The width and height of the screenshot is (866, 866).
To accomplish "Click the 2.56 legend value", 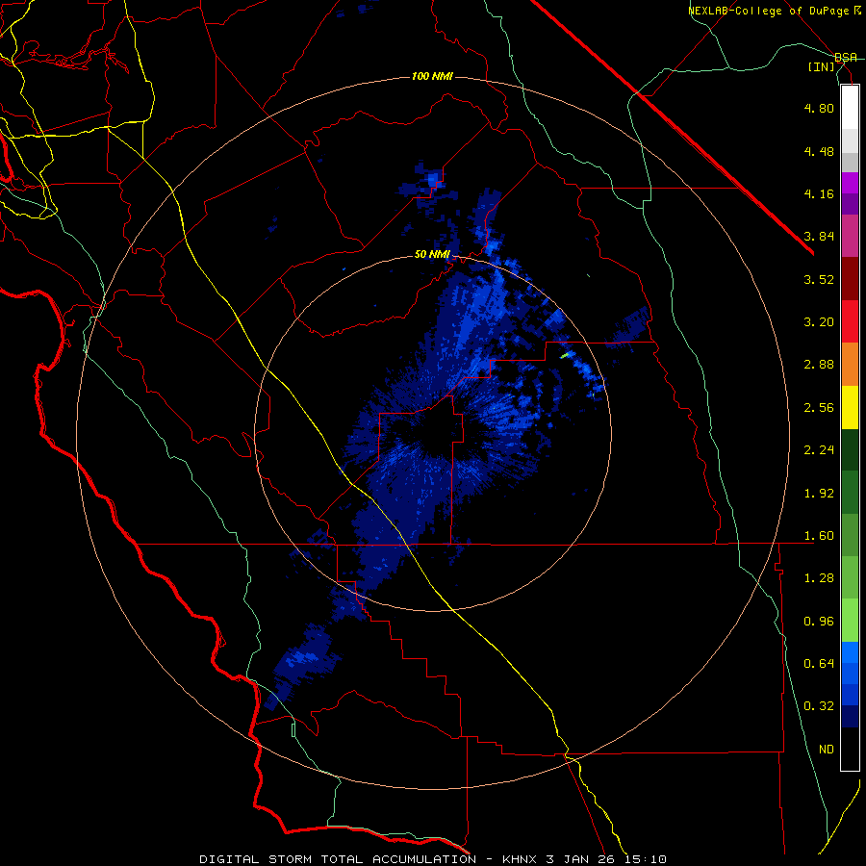I will click(819, 408).
